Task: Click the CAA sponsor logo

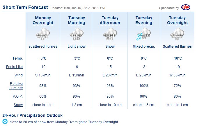Action: coord(186,7)
